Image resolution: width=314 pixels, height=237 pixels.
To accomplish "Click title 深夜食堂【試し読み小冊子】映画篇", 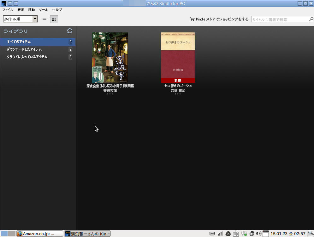I will pos(110,86).
